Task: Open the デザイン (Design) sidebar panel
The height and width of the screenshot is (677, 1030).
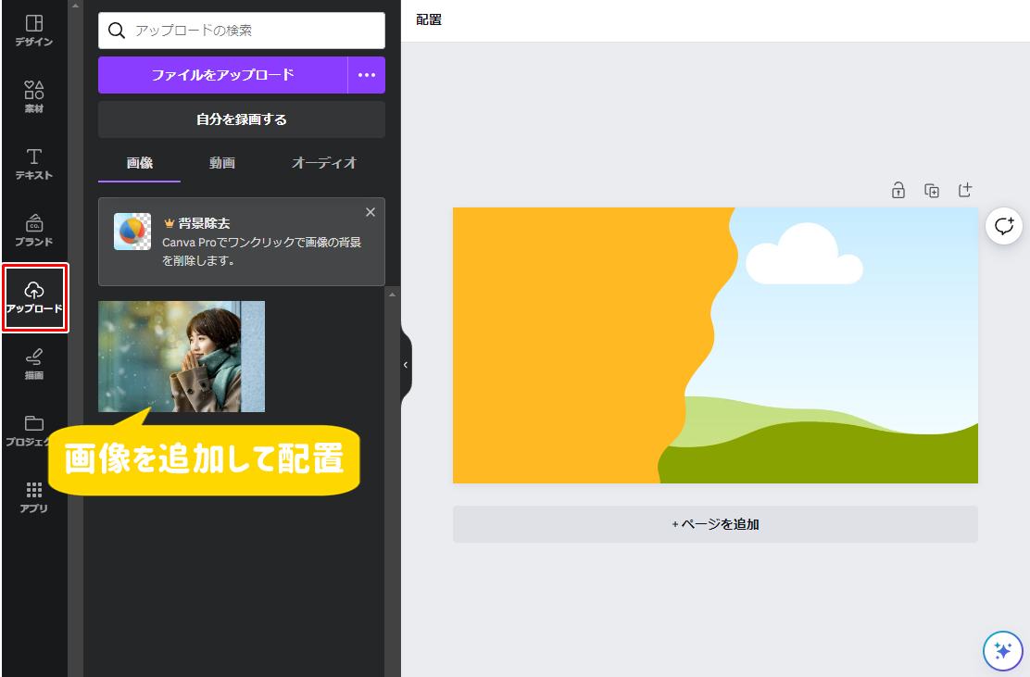Action: [x=34, y=31]
